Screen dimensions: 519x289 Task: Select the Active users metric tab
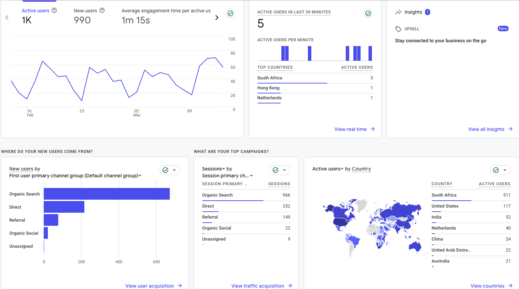(35, 11)
